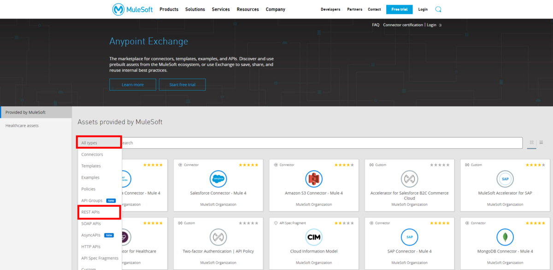
Task: Click Accelerator for Salesforce B2C Commerce icon
Action: pyautogui.click(x=410, y=179)
